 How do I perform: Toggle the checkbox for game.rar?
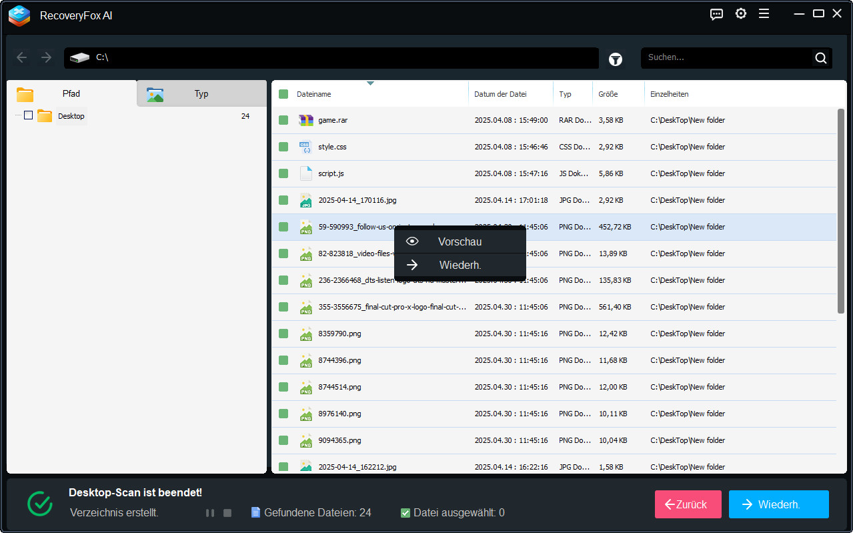[283, 120]
